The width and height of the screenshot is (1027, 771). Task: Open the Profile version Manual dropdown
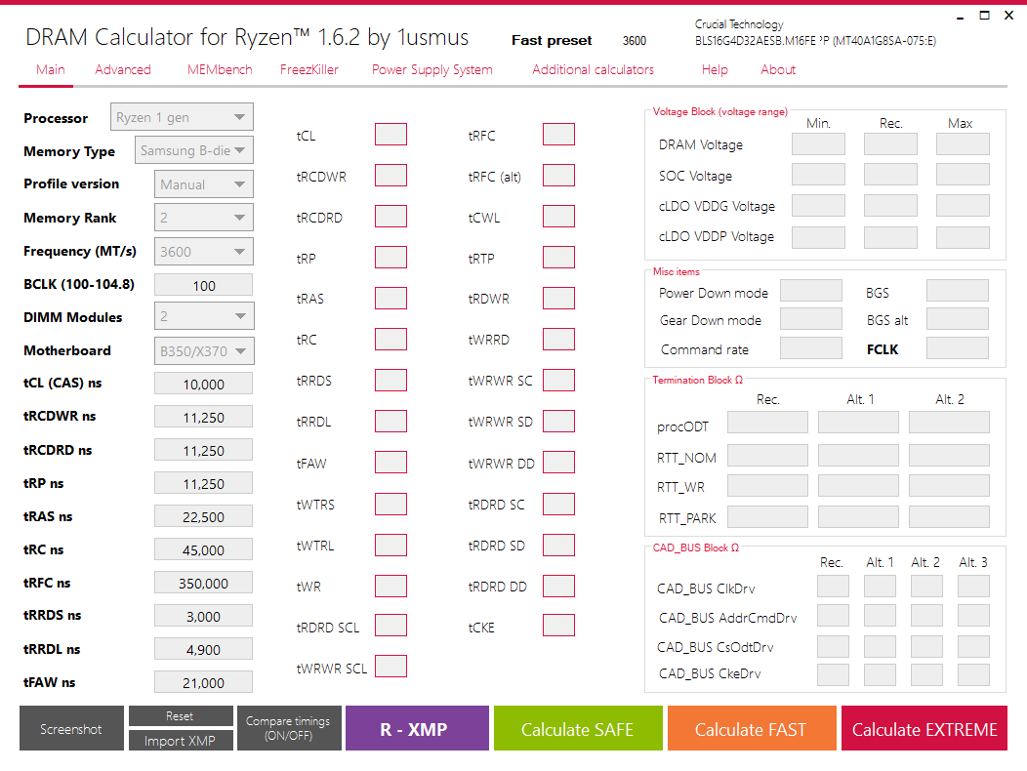point(204,184)
